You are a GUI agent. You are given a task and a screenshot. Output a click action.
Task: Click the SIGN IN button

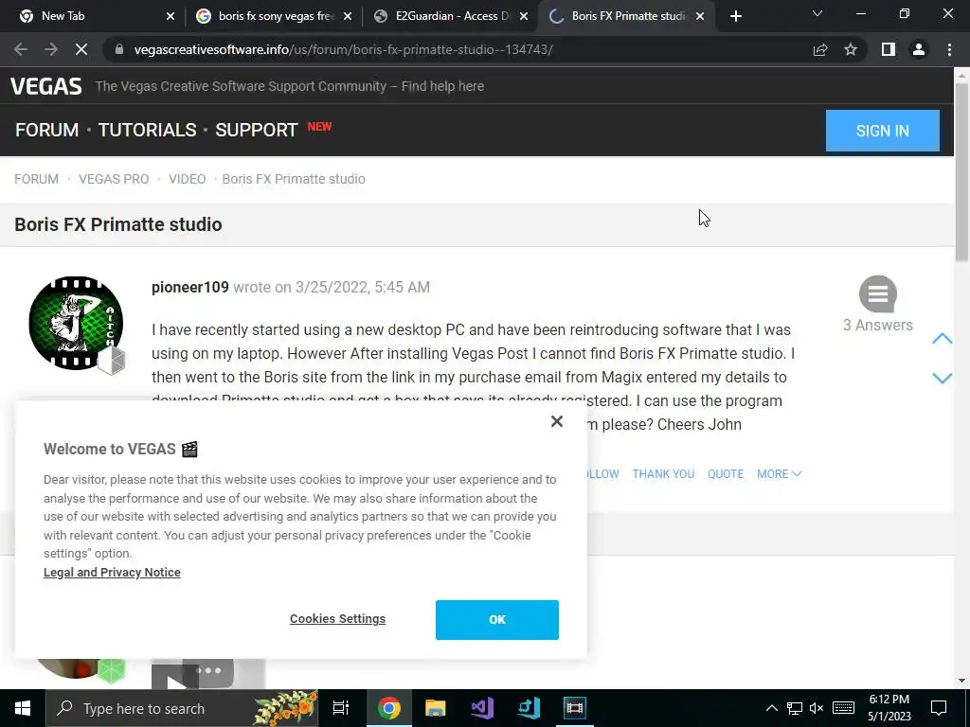point(882,131)
